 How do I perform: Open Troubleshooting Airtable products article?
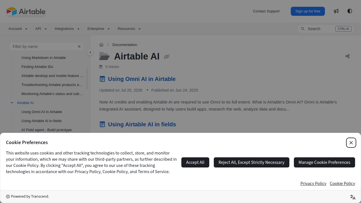click(x=52, y=85)
